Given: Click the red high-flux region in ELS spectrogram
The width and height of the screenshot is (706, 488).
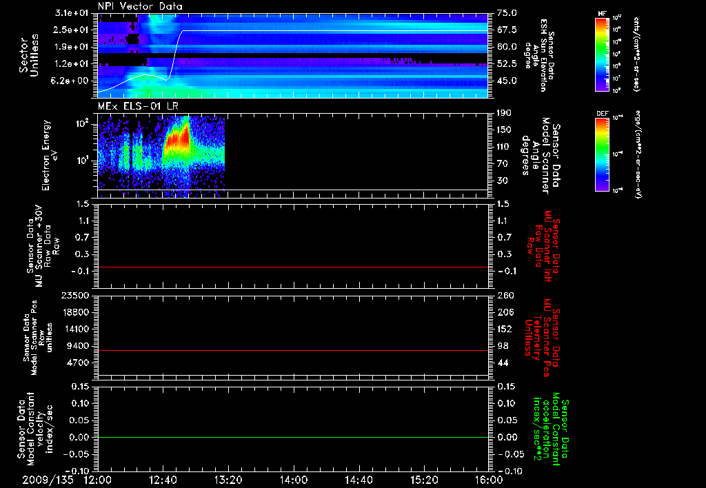Looking at the screenshot, I should tap(179, 139).
